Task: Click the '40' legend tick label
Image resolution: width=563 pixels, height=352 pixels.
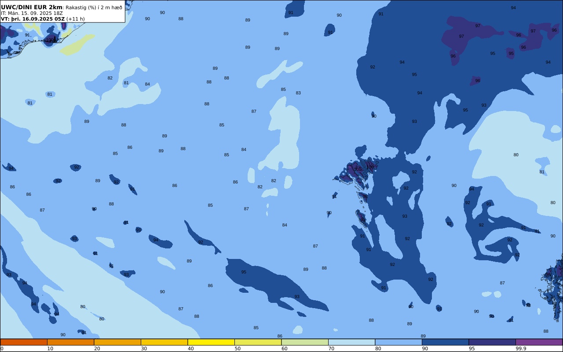Action: point(191,348)
